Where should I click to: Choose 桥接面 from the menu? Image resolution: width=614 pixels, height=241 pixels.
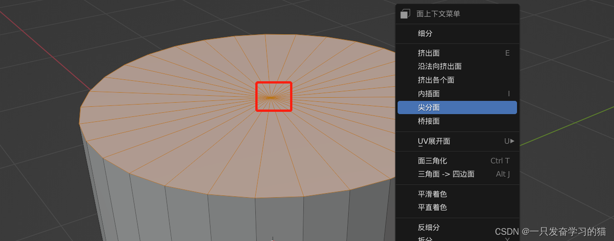tap(457, 121)
